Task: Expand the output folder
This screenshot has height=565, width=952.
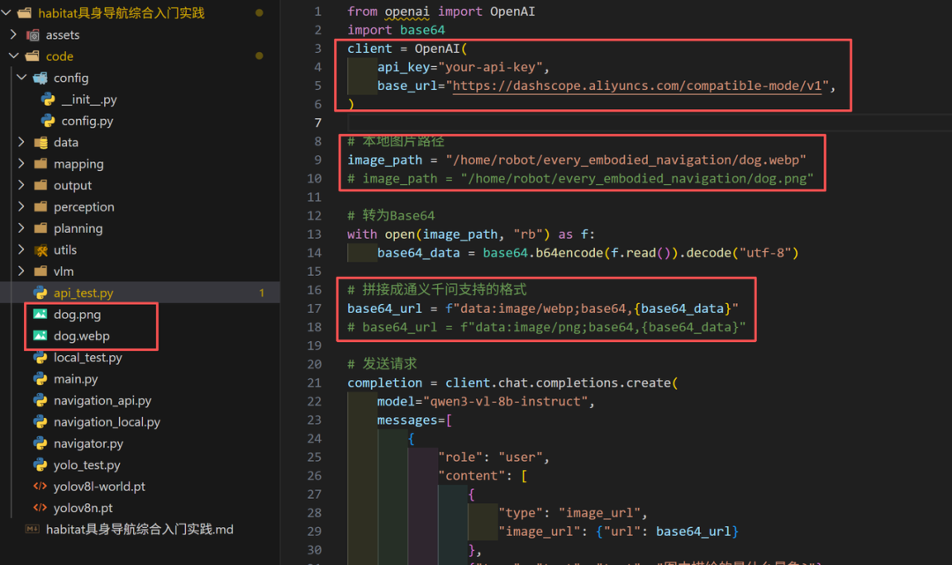Action: click(x=22, y=185)
